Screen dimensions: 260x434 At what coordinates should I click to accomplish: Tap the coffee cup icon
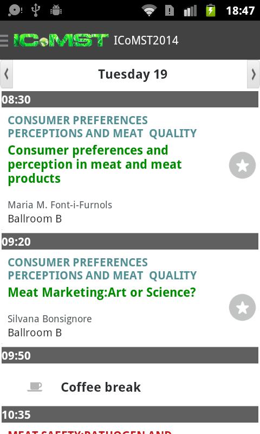[35, 387]
